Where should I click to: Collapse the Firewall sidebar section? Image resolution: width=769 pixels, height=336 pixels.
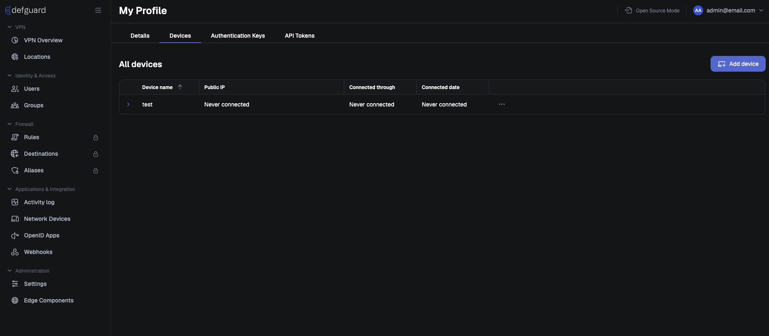pyautogui.click(x=10, y=124)
